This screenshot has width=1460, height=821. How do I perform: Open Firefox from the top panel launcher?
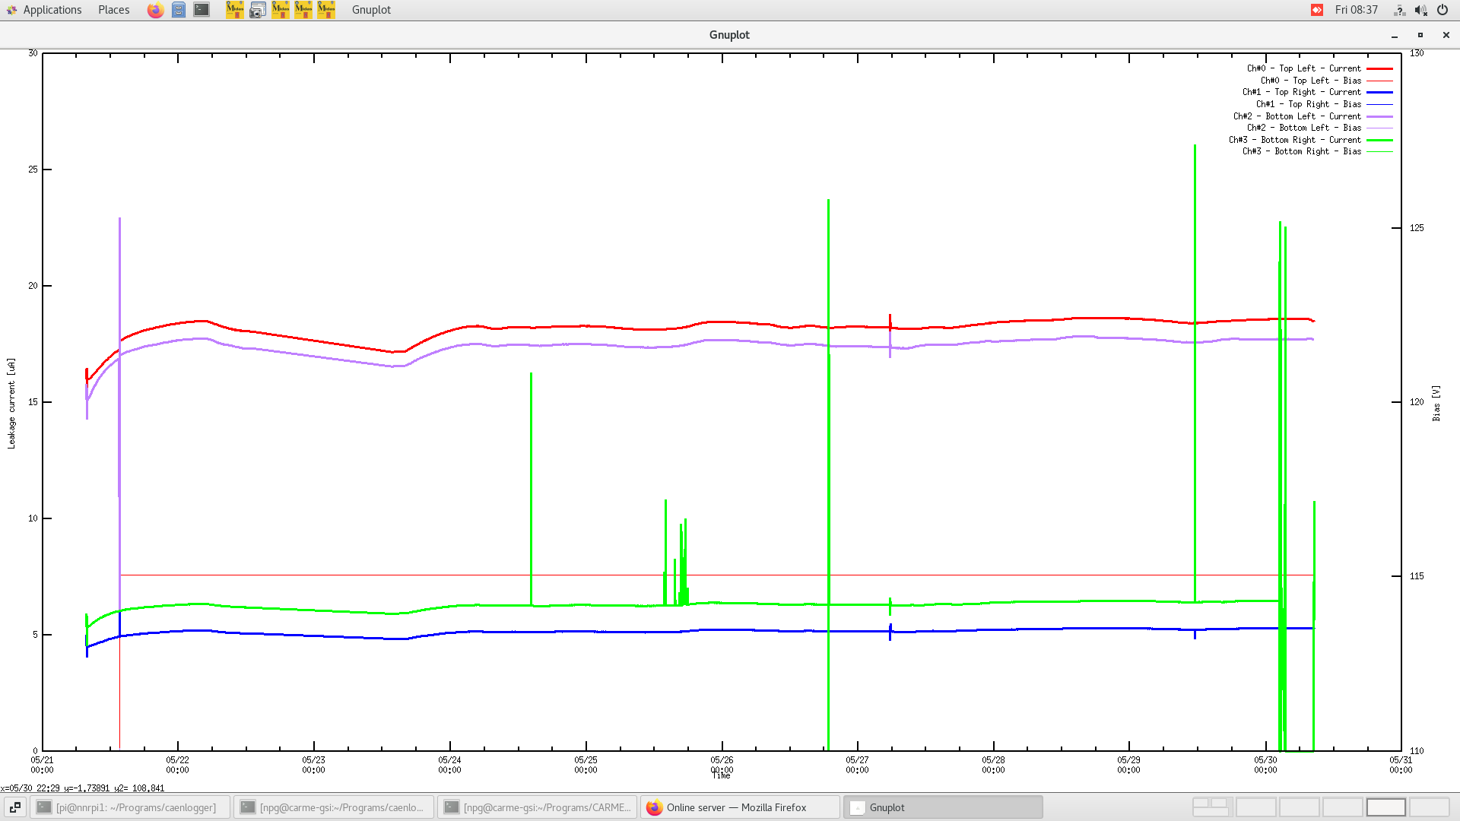pos(155,10)
